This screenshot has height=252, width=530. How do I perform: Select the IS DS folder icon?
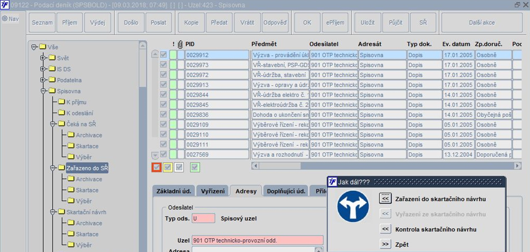click(52, 69)
